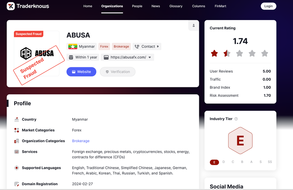This screenshot has height=190, width=293.
Task: Click the Login button
Action: (268, 6)
